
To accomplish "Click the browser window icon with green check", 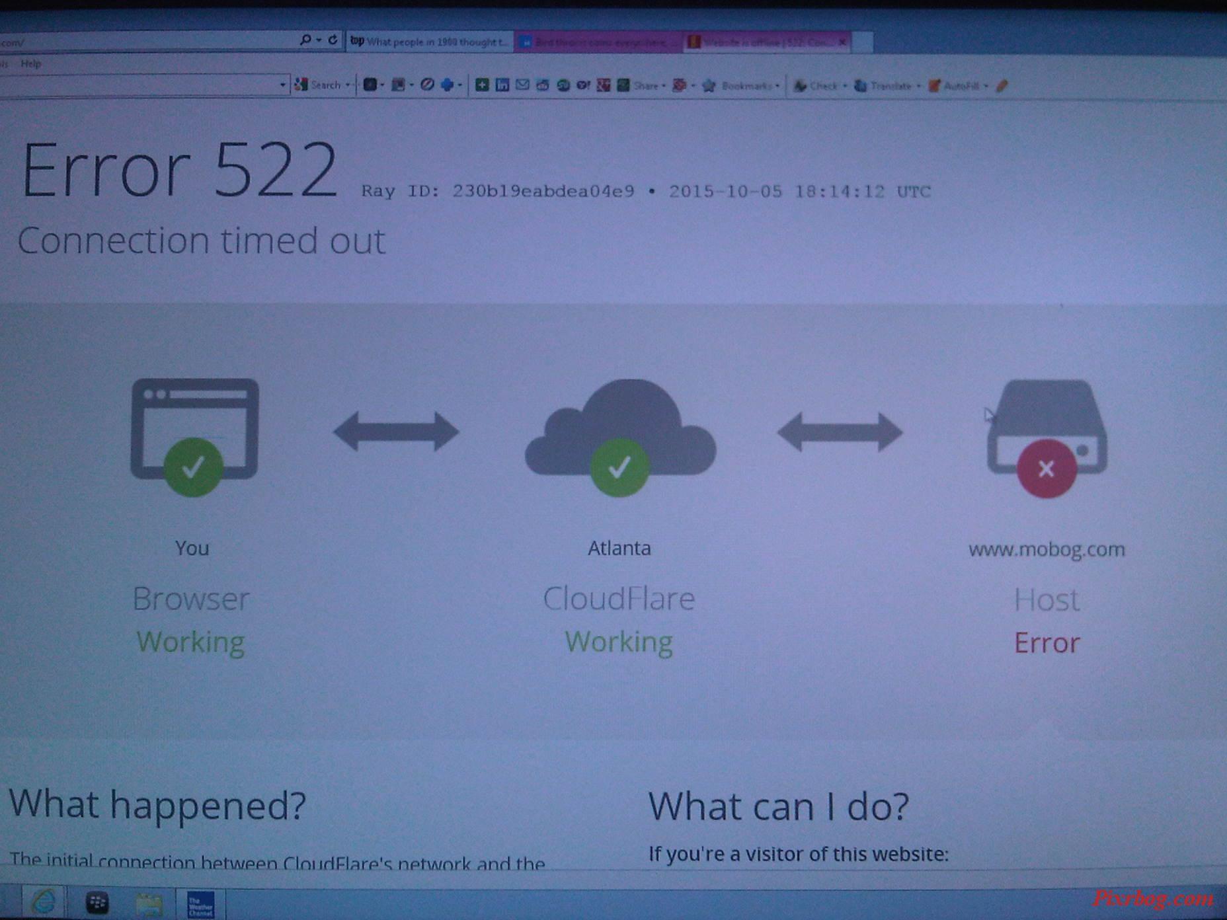I will (x=194, y=436).
